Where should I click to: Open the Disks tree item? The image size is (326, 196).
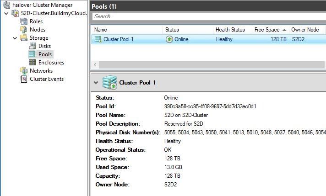pos(44,46)
